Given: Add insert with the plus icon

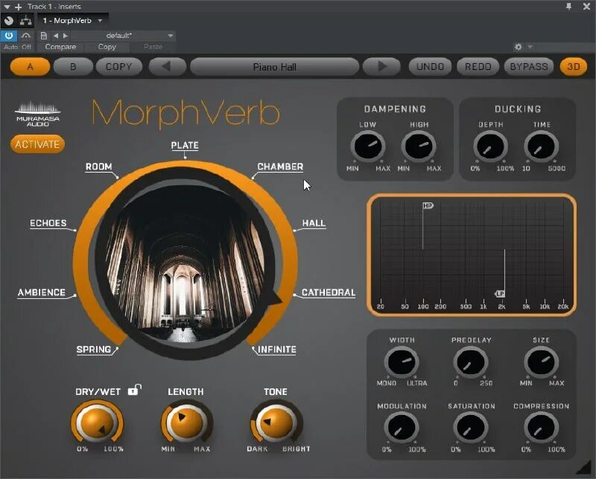Looking at the screenshot, I should [18, 7].
